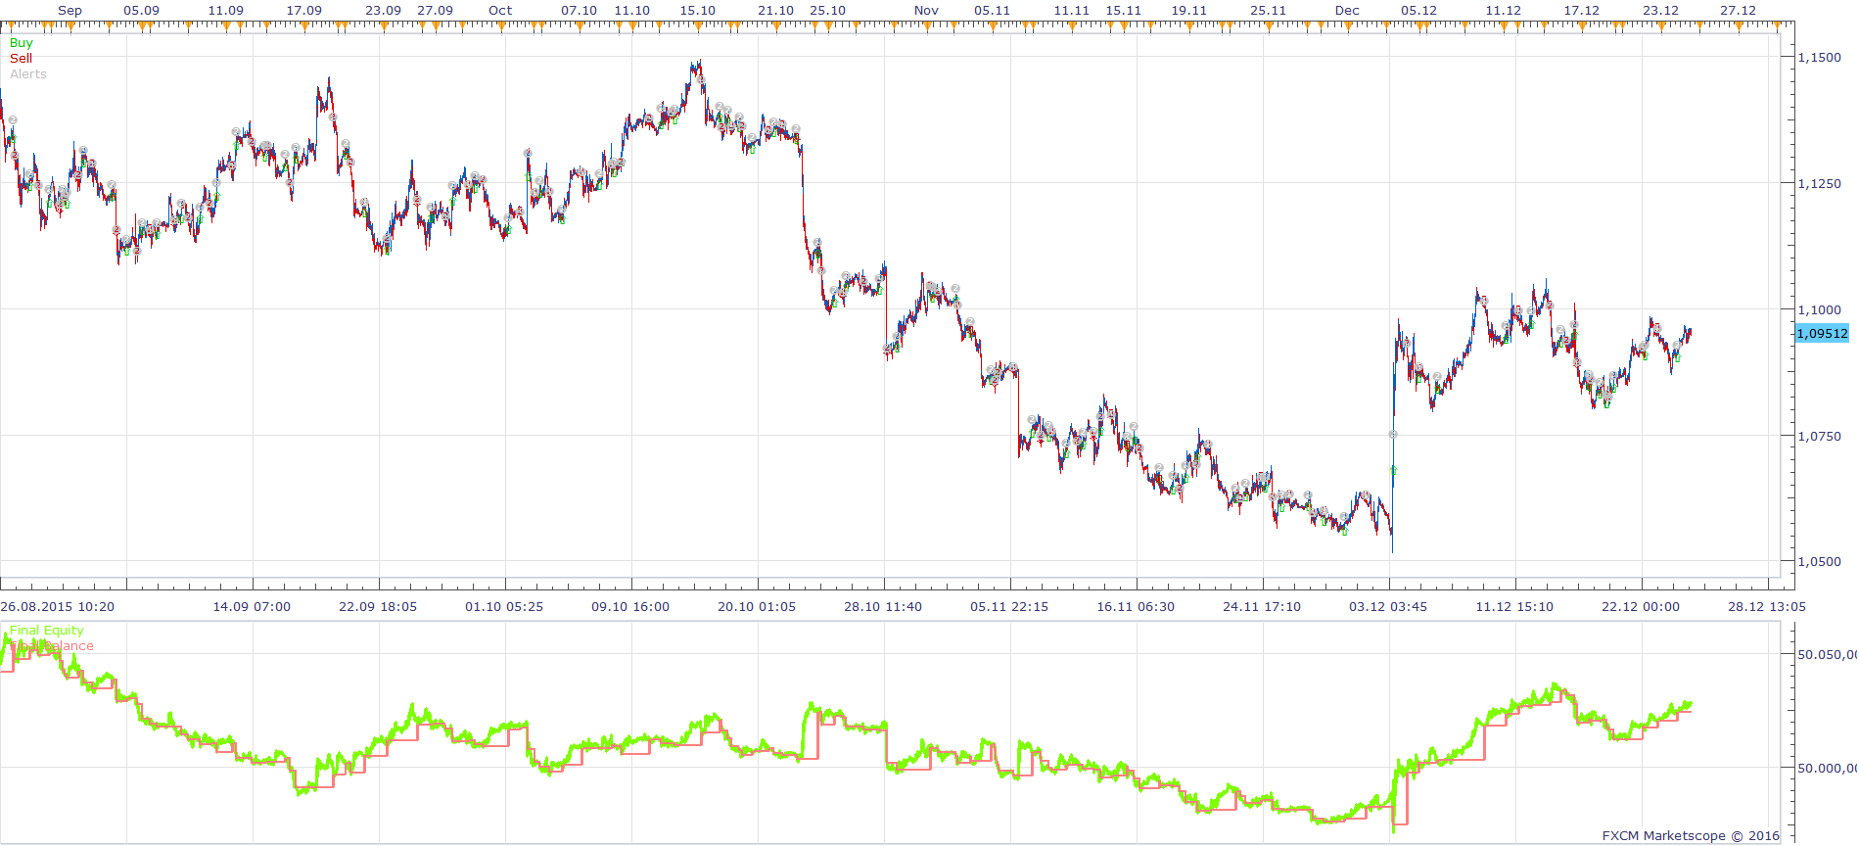This screenshot has height=846, width=1859.
Task: Click the 05.11 22:15 bottom axis label
Action: pyautogui.click(x=1009, y=607)
